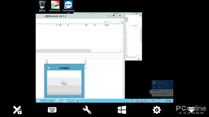Click the remote Windows Start button
The height and width of the screenshot is (117, 209).
[38, 101]
